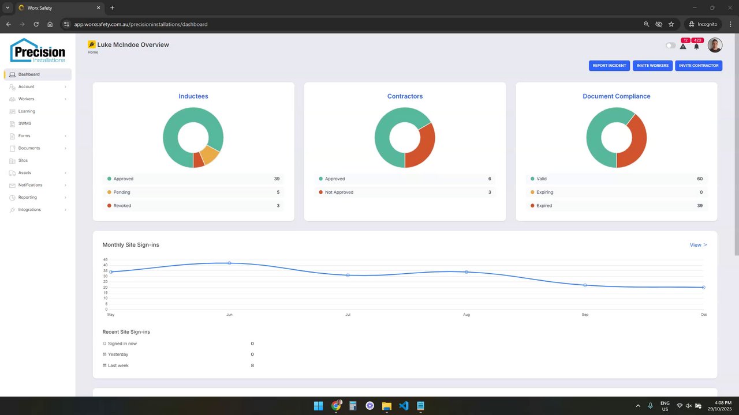Screen dimensions: 739x415
Task: Open Chrome from the taskbar
Action: 336,406
